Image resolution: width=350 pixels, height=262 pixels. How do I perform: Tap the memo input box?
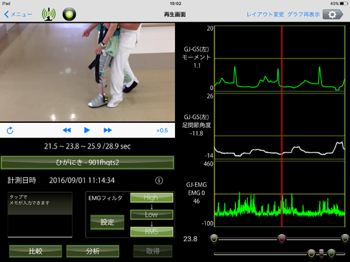40,215
